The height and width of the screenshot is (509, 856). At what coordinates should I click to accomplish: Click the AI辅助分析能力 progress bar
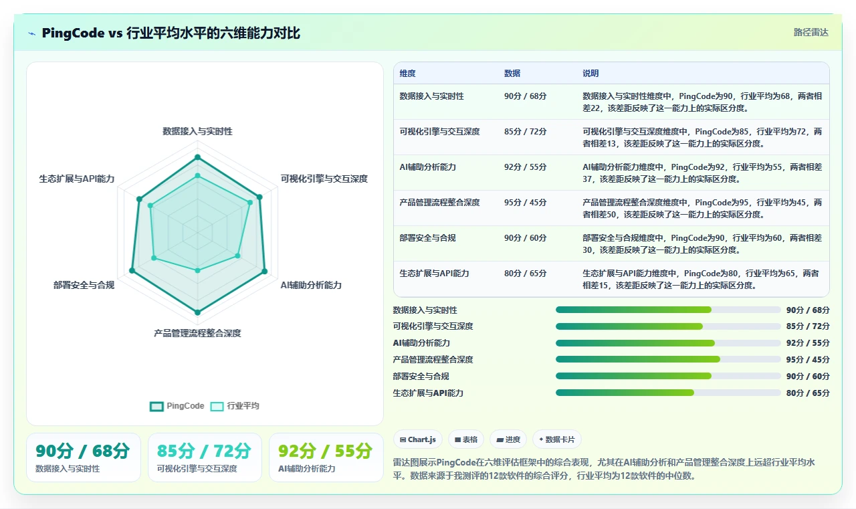pos(668,343)
